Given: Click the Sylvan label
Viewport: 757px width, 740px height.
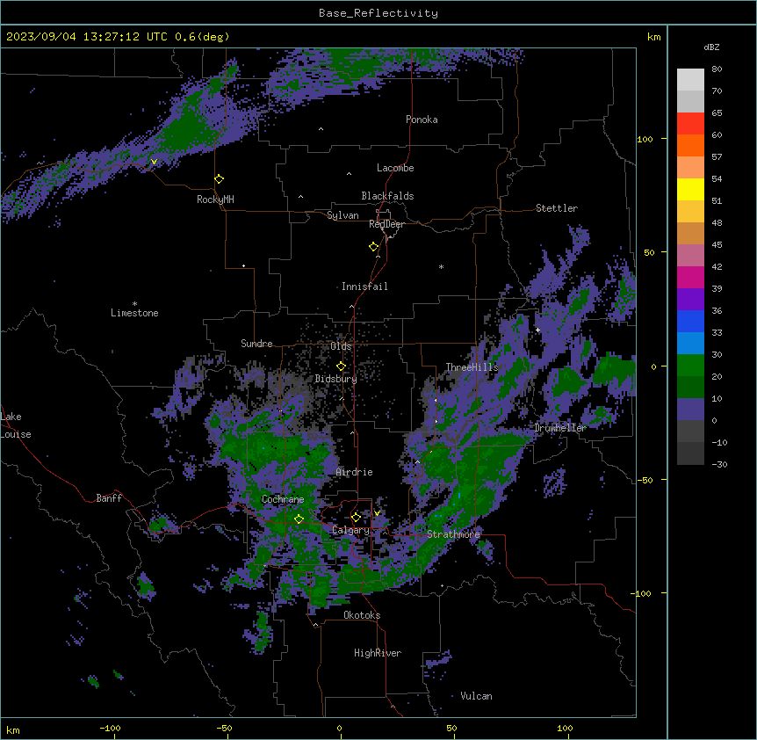Looking at the screenshot, I should click(x=342, y=215).
